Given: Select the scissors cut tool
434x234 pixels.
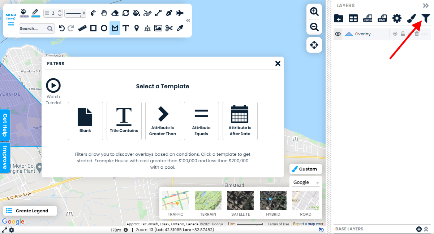Looking at the screenshot, I should (x=169, y=28).
